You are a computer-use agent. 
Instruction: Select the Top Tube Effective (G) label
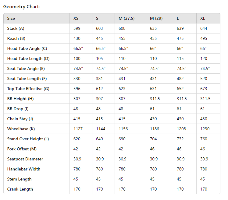tap(28, 89)
